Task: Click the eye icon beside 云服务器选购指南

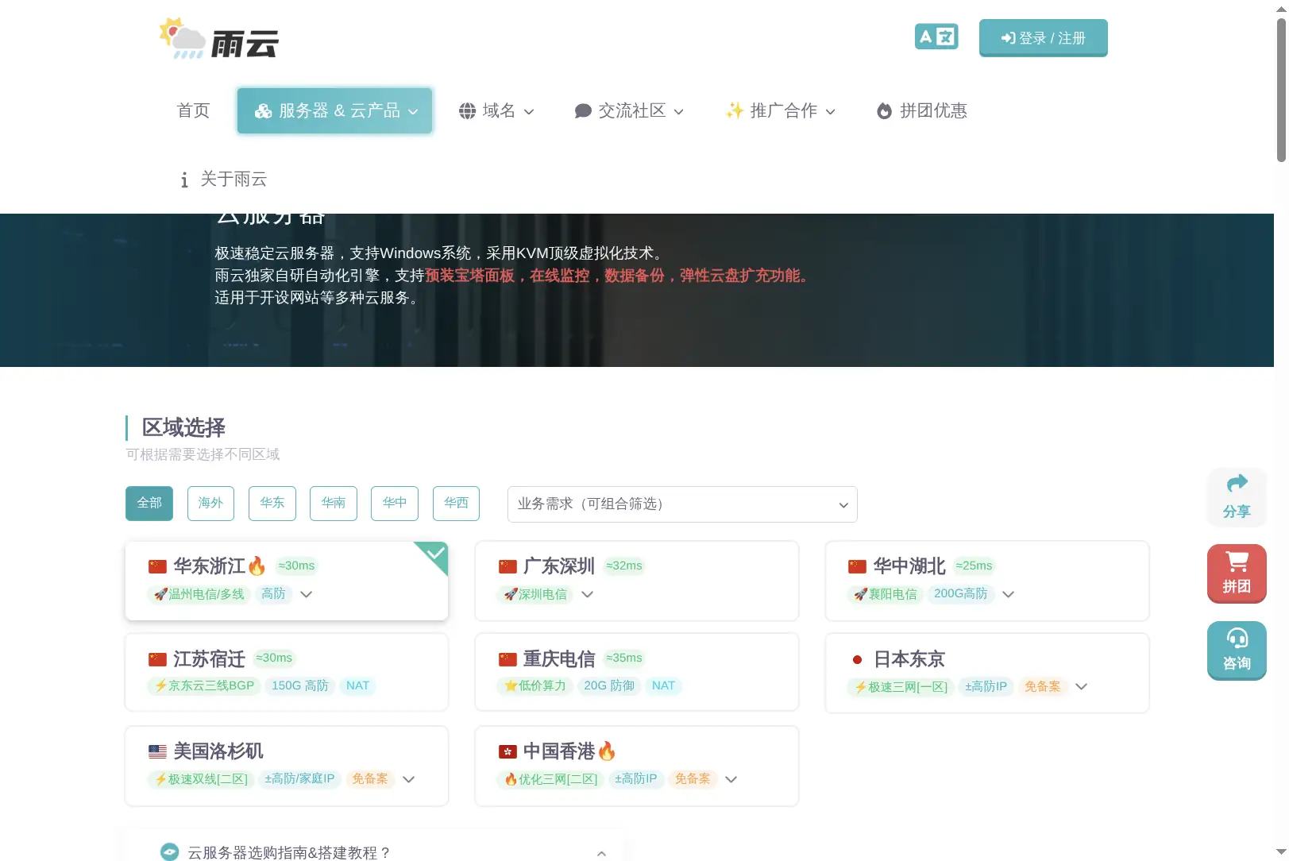Action: point(169,852)
